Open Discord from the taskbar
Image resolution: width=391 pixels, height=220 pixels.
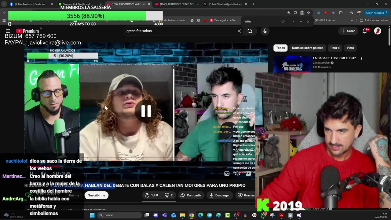coord(156,215)
